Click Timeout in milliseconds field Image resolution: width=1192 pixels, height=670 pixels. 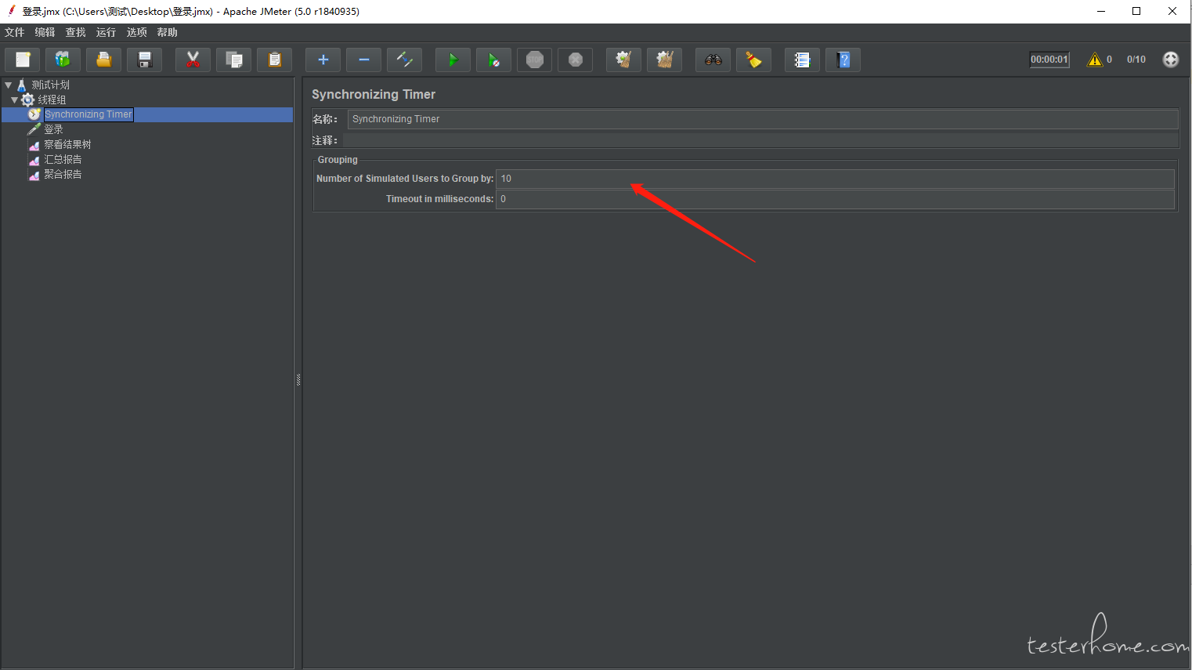[x=835, y=199]
